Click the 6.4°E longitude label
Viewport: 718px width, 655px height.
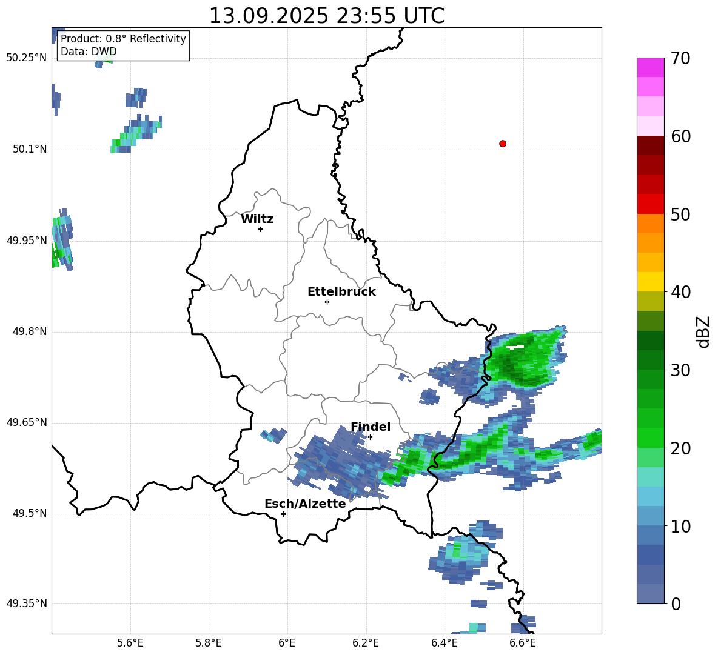(x=445, y=643)
